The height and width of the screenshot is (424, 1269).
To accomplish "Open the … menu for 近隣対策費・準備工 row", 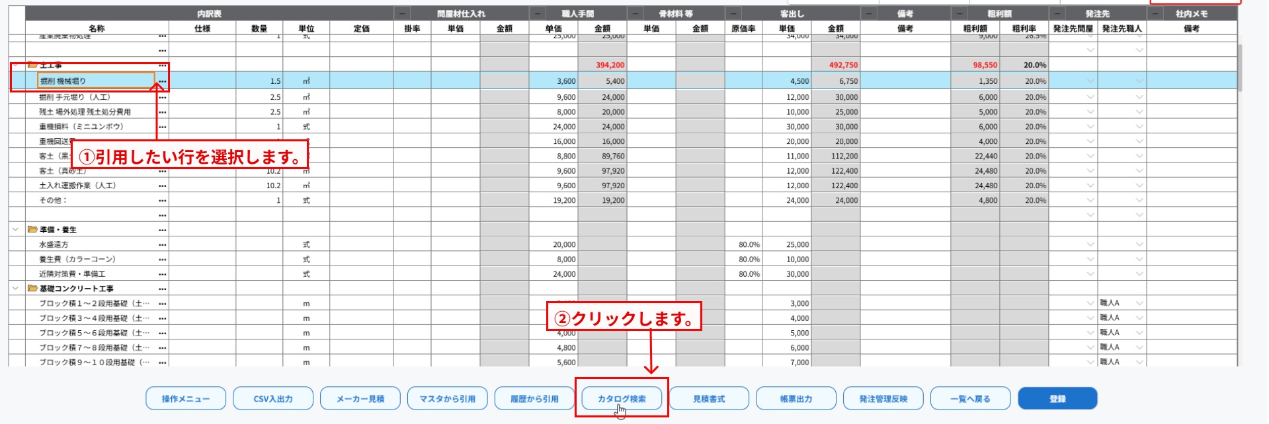I will (x=163, y=274).
